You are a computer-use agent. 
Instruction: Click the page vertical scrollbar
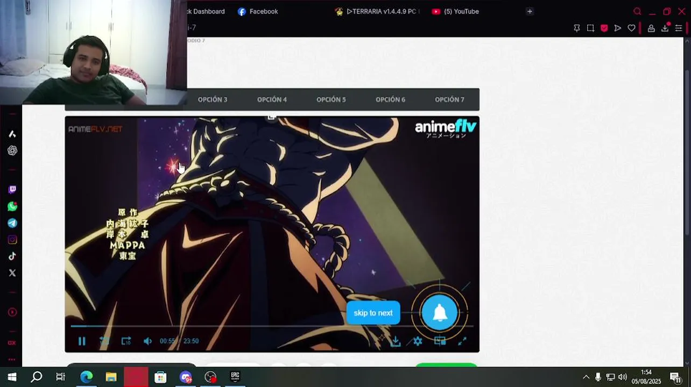click(x=687, y=153)
